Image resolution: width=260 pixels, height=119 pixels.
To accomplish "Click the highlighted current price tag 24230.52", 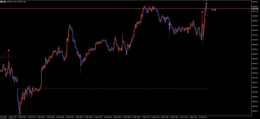I will click(x=255, y=9).
